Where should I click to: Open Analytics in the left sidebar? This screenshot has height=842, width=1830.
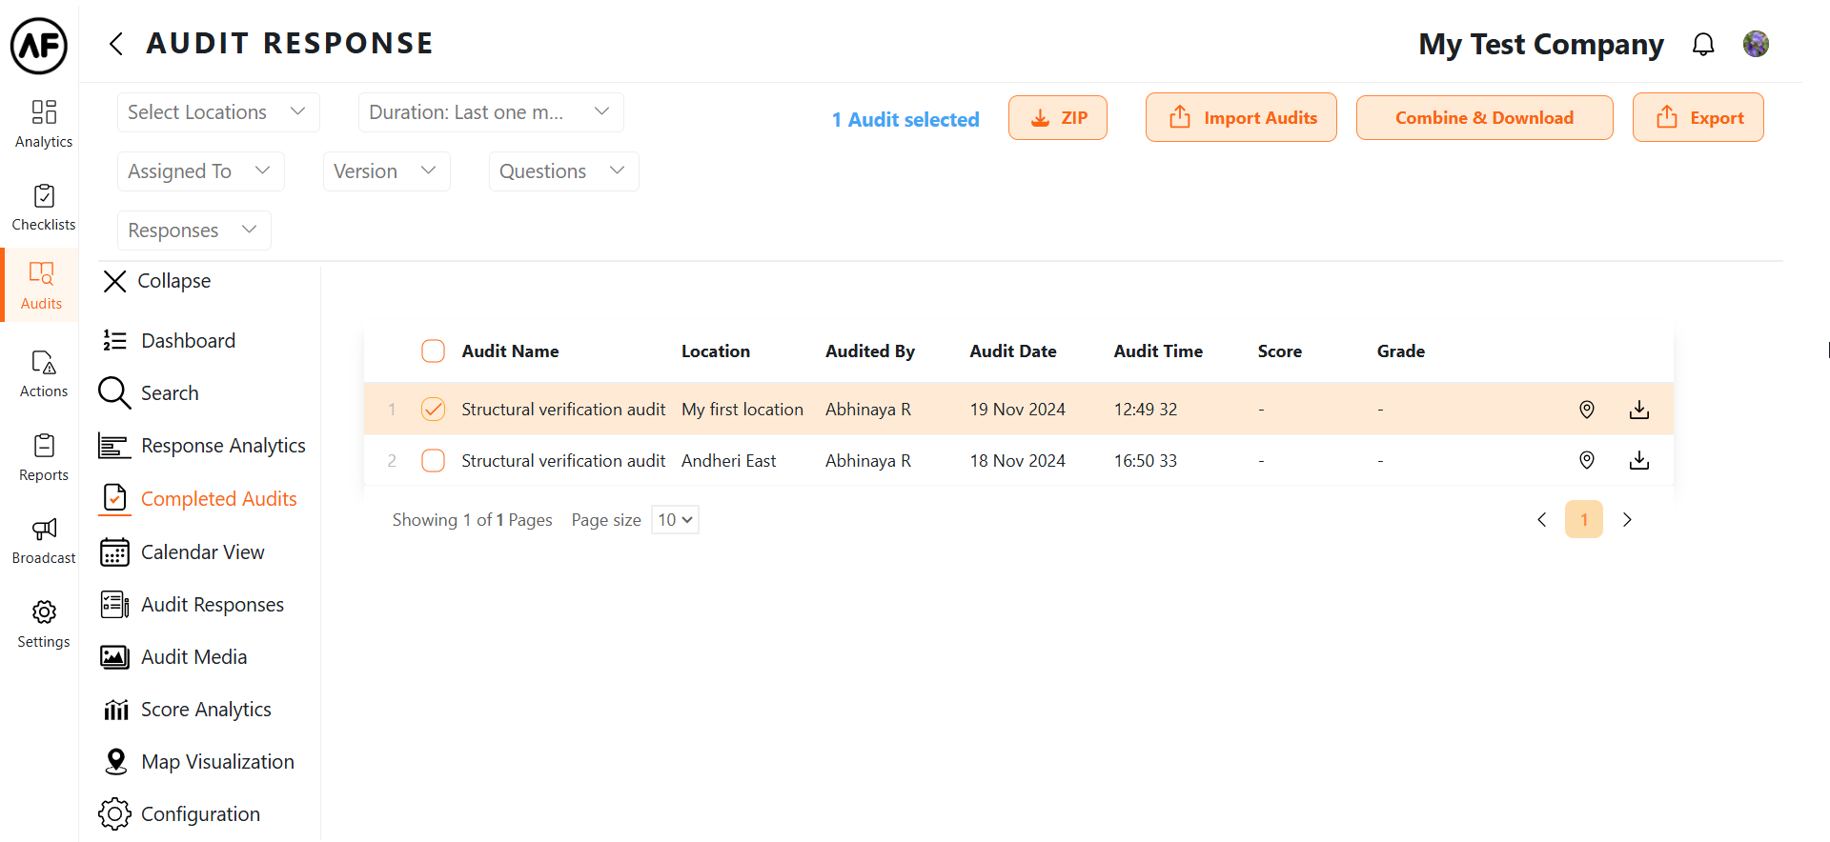tap(44, 124)
